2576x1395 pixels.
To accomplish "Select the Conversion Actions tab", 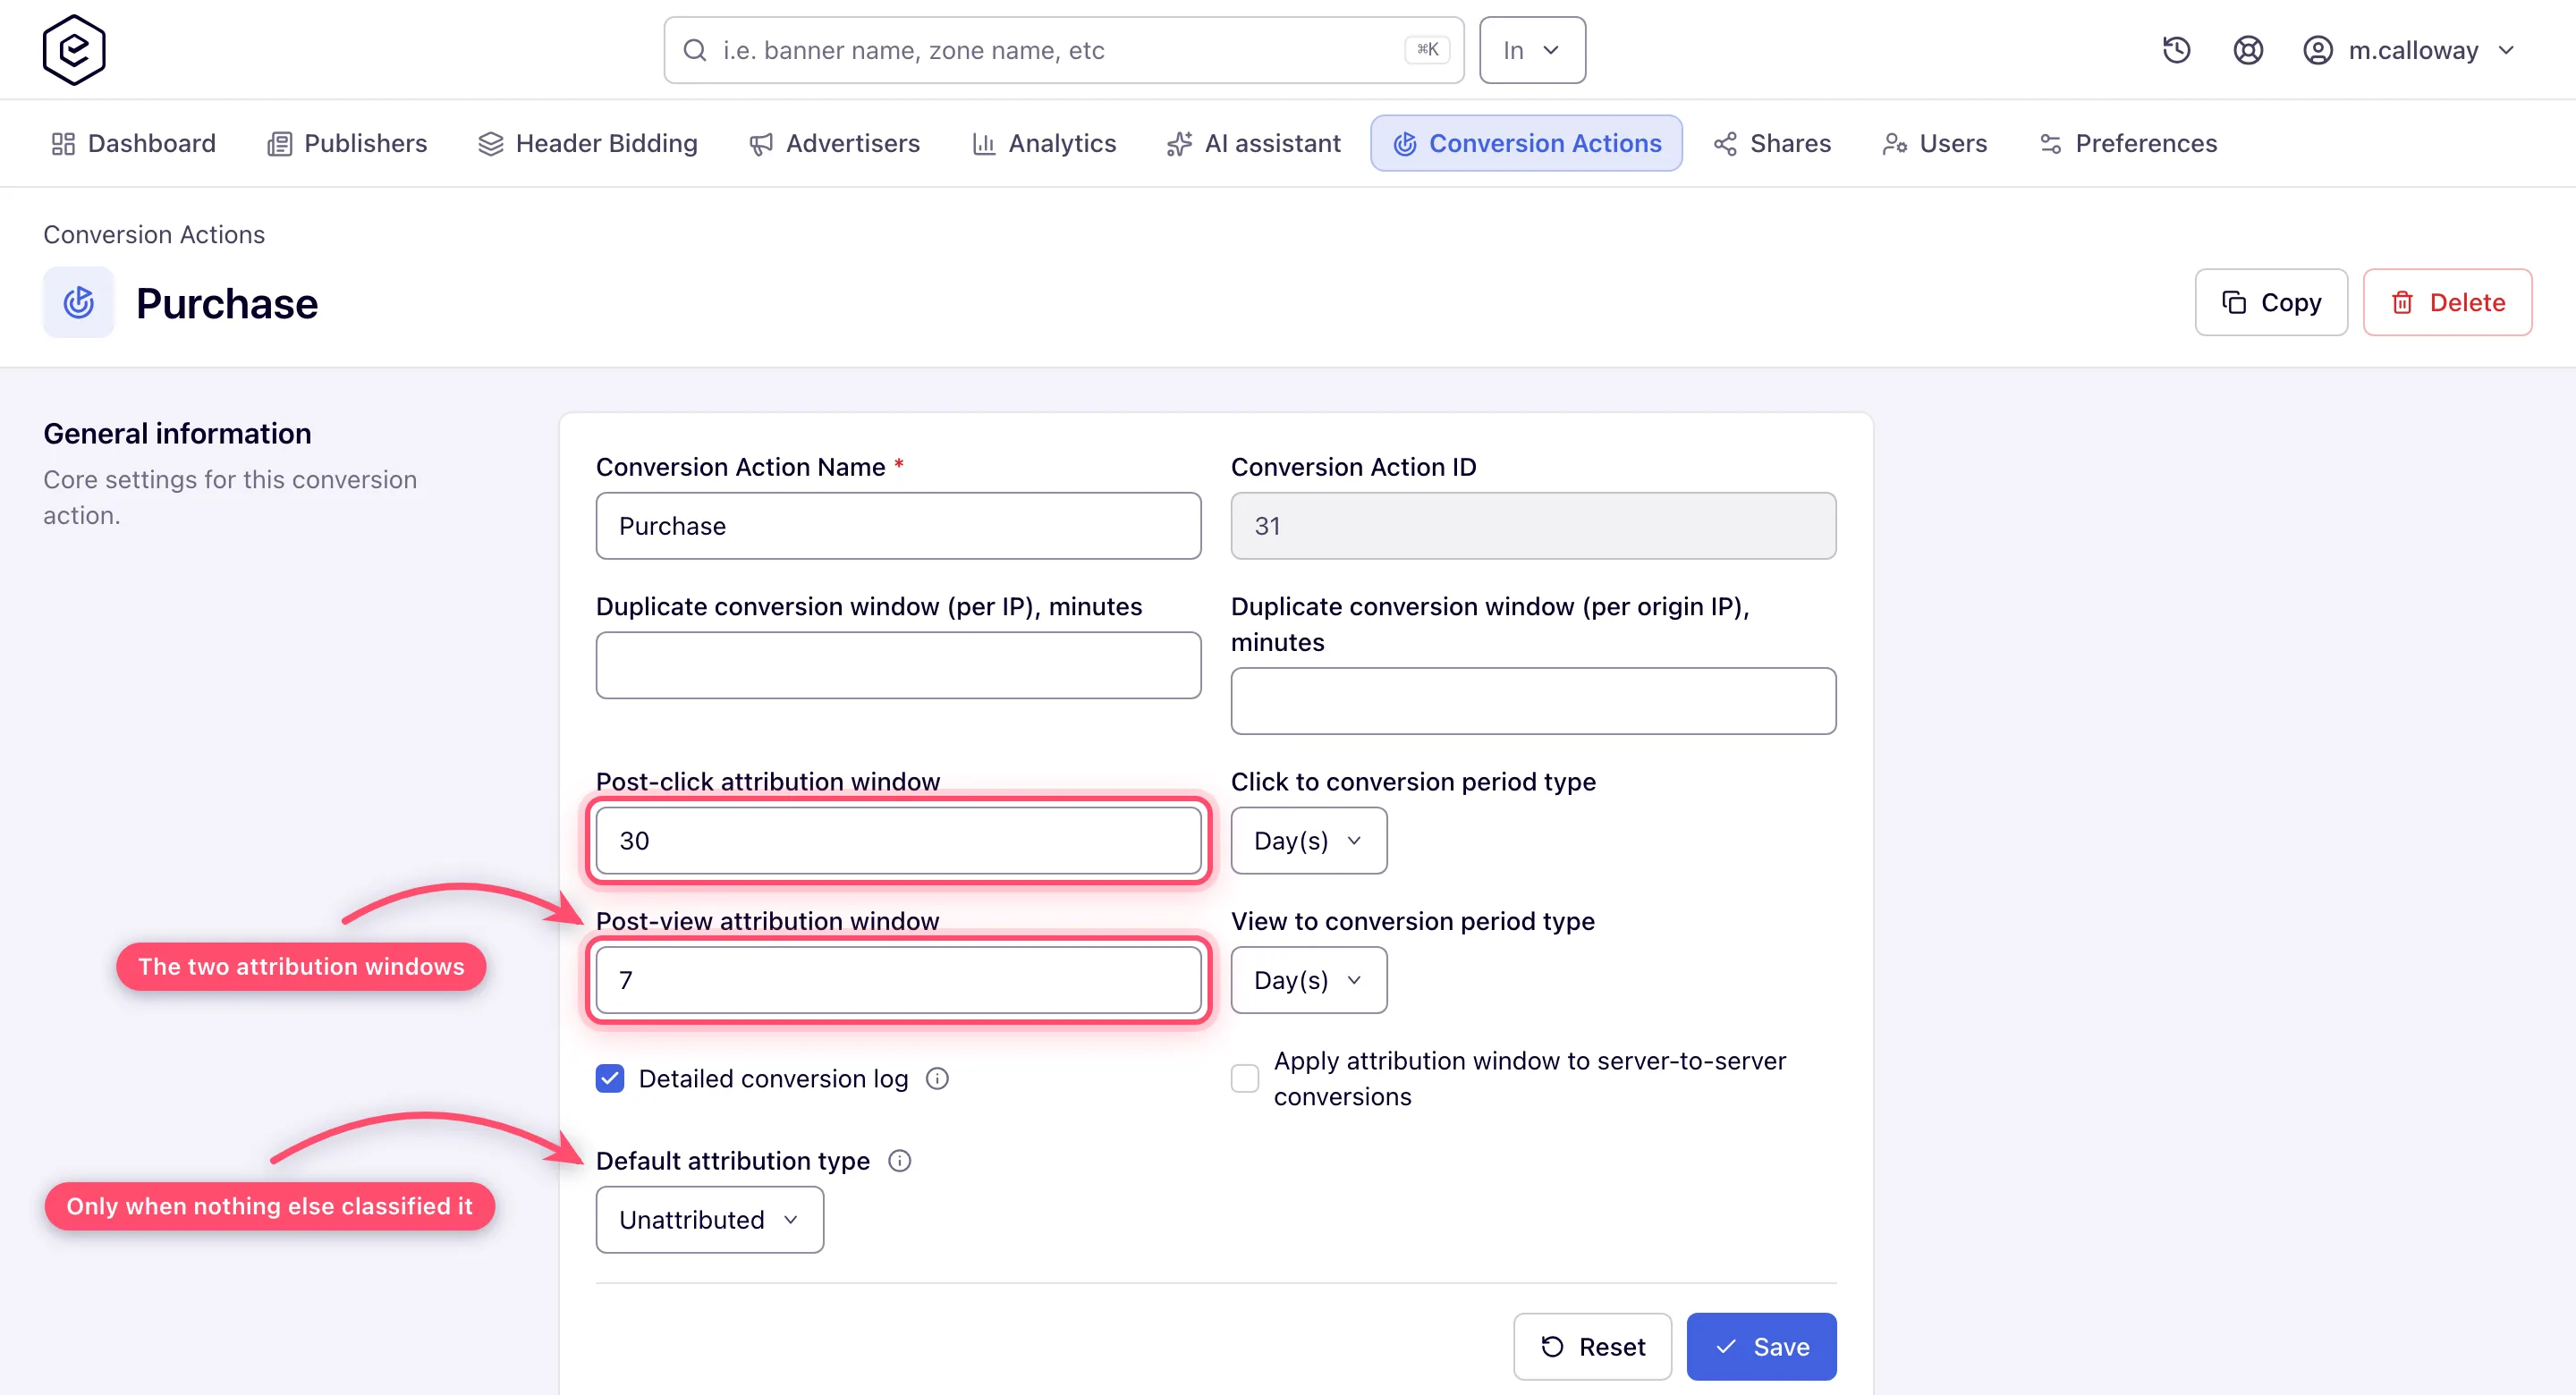I will pyautogui.click(x=1527, y=143).
